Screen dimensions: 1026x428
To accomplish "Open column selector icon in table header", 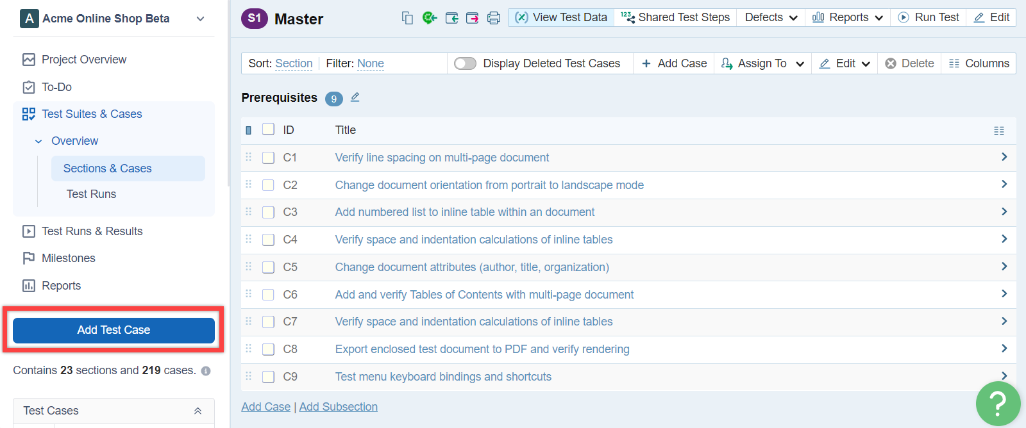I will coord(998,131).
